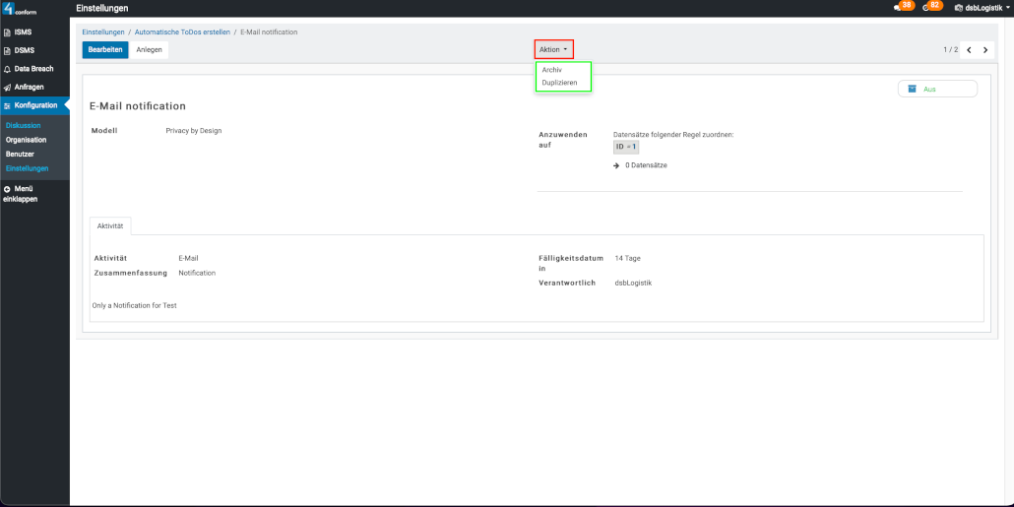Image resolution: width=1014 pixels, height=507 pixels.
Task: Click the arrow icon beside 0 Datensätze
Action: (616, 165)
